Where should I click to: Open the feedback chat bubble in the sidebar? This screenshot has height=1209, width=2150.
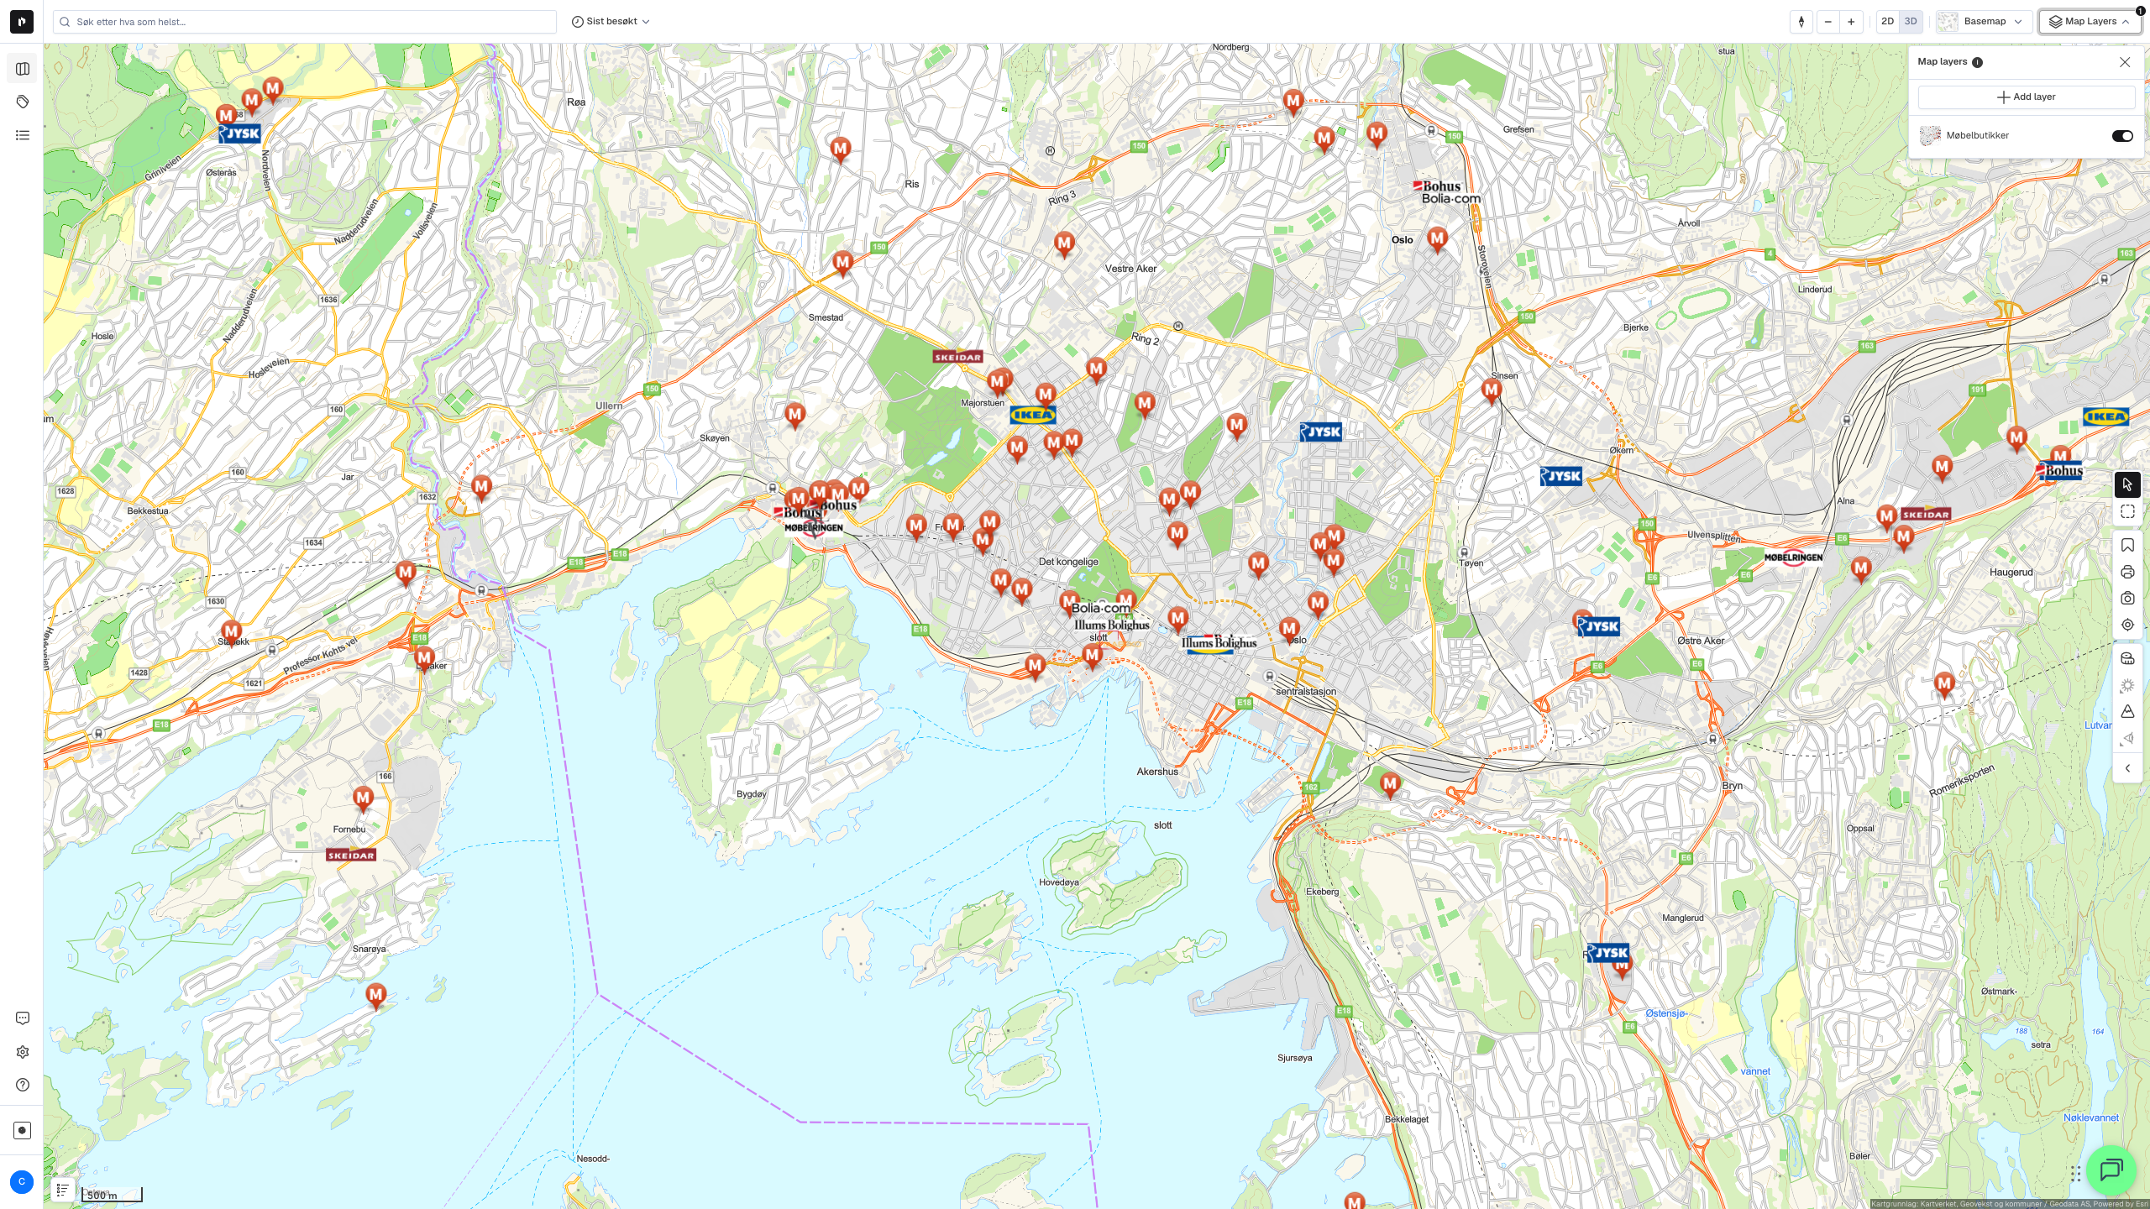23,1018
